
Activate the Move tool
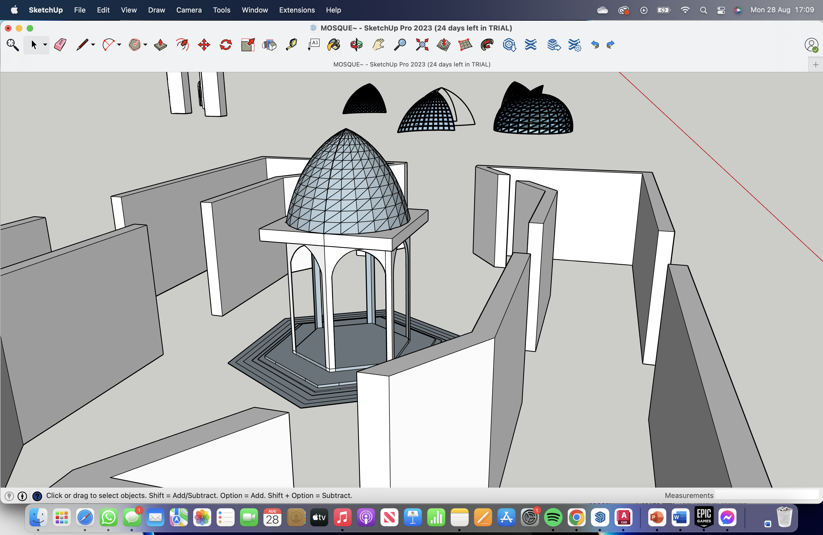(x=204, y=45)
